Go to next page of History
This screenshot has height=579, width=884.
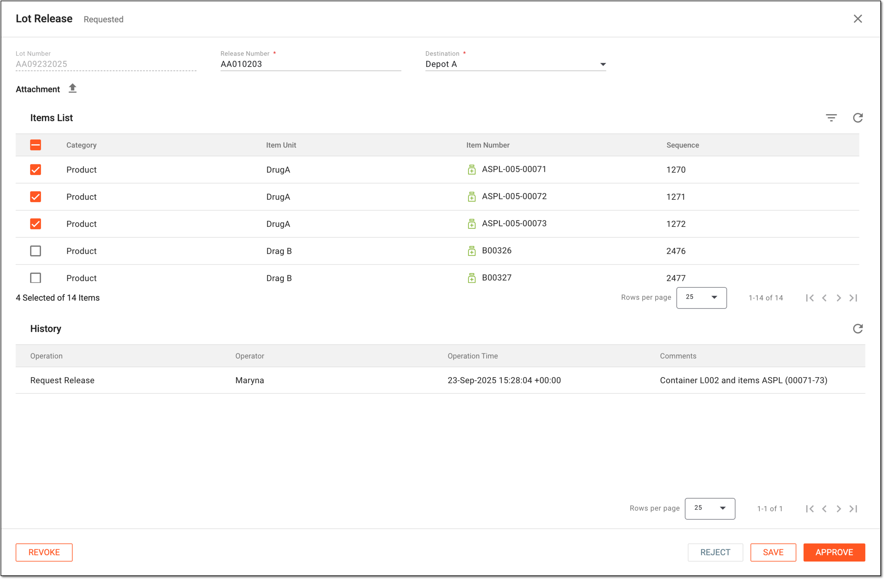click(x=838, y=509)
